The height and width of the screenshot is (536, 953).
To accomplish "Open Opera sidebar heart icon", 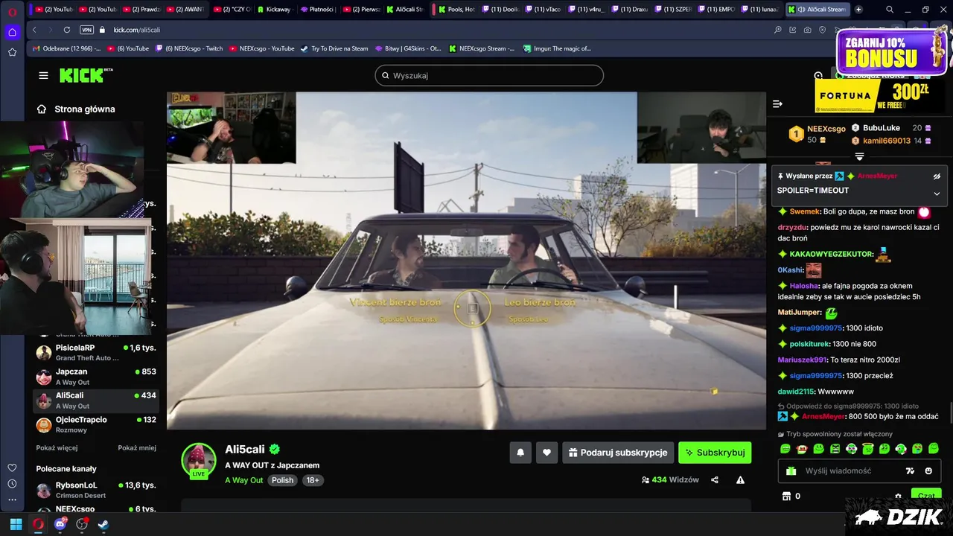I will pos(12,468).
